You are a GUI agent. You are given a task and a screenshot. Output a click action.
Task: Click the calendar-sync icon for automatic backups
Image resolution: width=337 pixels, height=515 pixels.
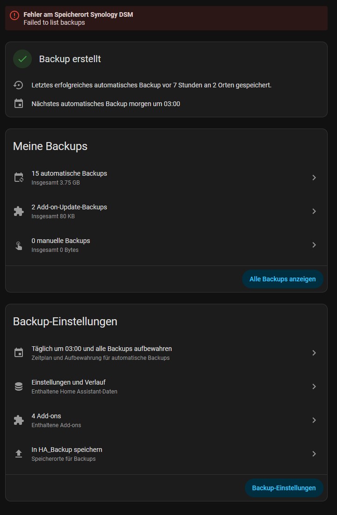tap(19, 178)
